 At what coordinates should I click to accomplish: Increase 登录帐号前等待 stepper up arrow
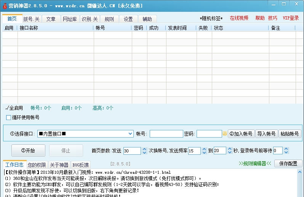coord(286,149)
